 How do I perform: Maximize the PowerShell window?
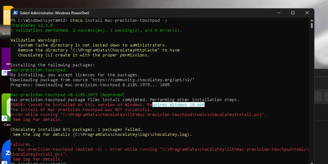pos(293,13)
